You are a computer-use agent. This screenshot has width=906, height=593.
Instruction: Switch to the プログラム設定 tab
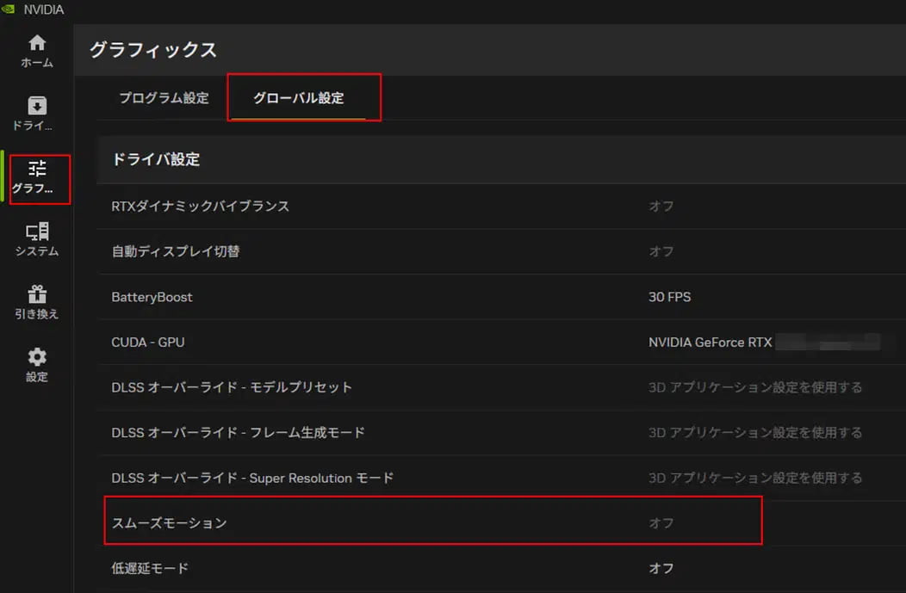click(x=164, y=97)
